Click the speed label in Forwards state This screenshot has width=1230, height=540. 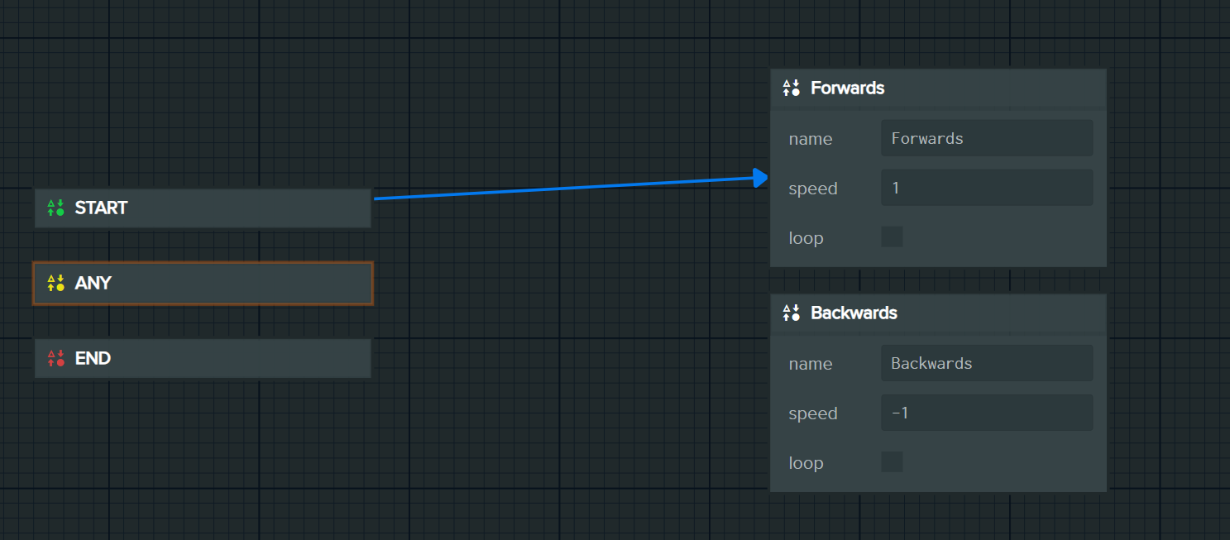(x=813, y=189)
